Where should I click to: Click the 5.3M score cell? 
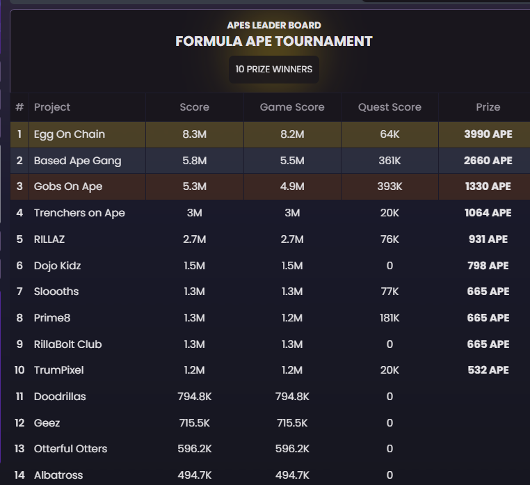194,186
